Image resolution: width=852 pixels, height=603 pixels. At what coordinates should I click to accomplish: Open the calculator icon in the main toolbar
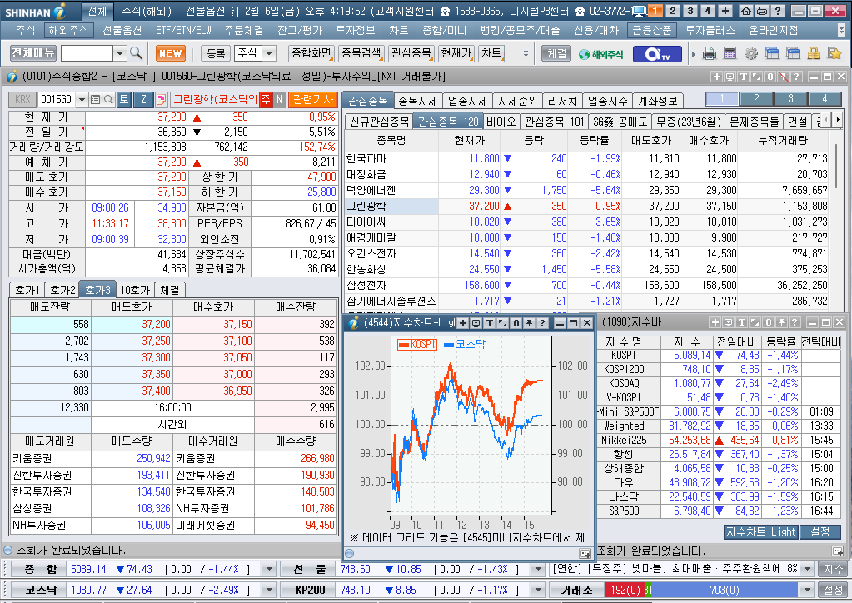tap(730, 53)
